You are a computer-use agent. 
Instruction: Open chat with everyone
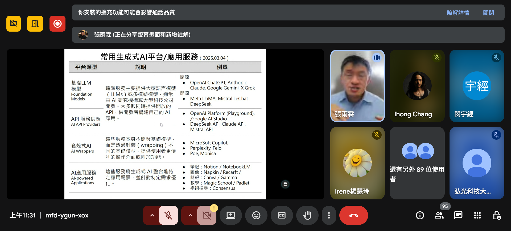pyautogui.click(x=458, y=215)
